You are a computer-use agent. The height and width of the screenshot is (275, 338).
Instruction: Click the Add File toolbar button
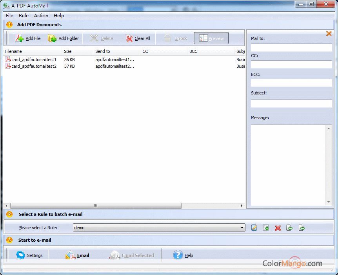click(x=28, y=38)
